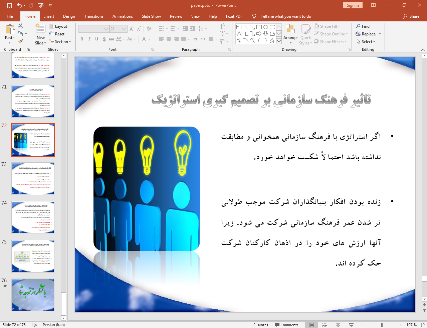The width and height of the screenshot is (427, 328).
Task: Expand the Section dropdown
Action: [60, 42]
